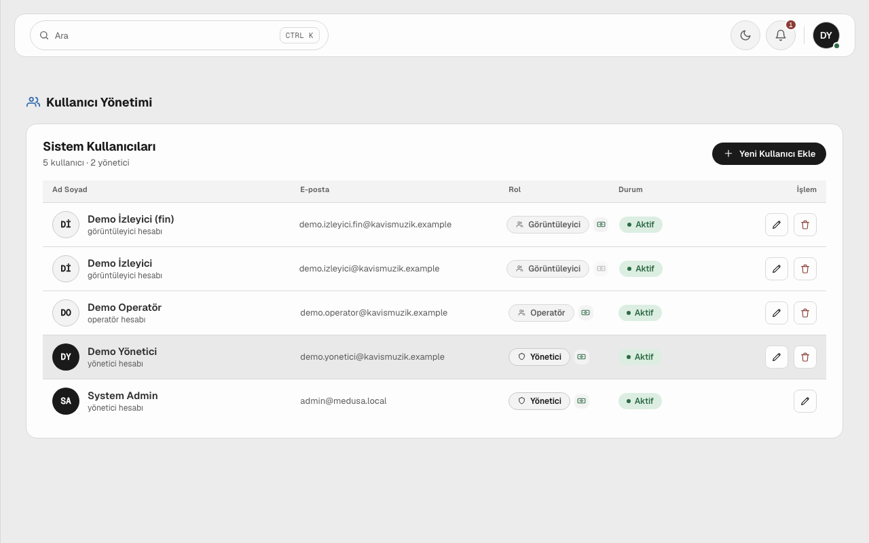
Task: Edit the System Admin user
Action: (x=805, y=401)
